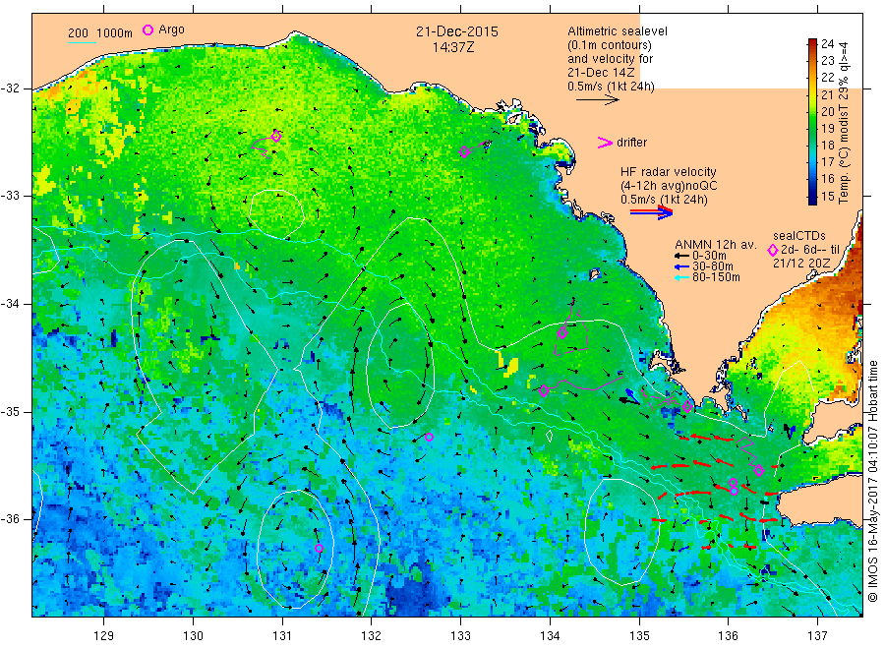Screen dimensions: 885x649
Task: Click the cyan 200m isobath legend line
Action: (82, 41)
